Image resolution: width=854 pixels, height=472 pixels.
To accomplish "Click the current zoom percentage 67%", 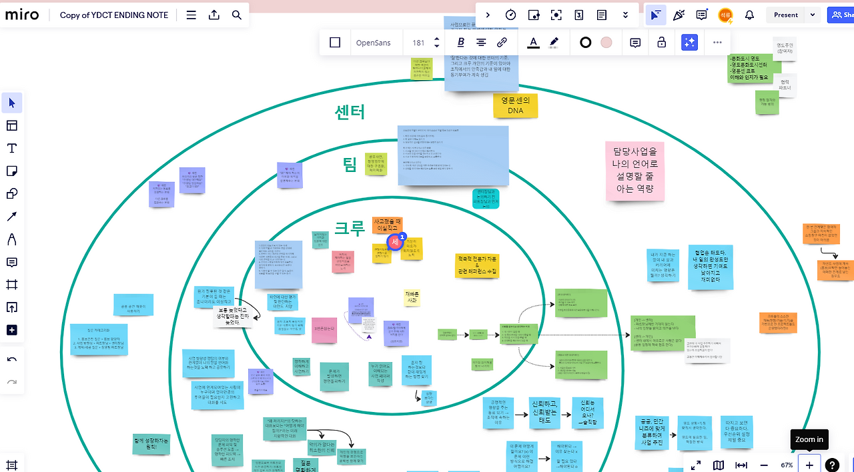I will (x=787, y=465).
